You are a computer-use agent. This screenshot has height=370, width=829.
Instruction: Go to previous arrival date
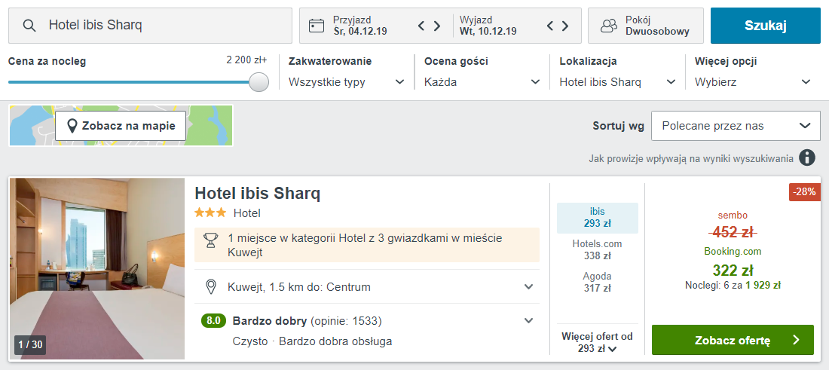tap(422, 26)
